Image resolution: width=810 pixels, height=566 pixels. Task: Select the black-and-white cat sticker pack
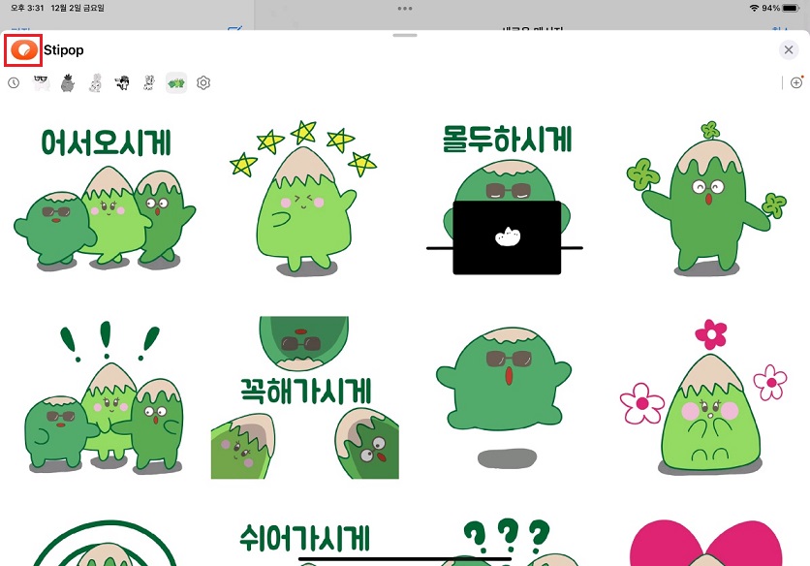coord(122,82)
